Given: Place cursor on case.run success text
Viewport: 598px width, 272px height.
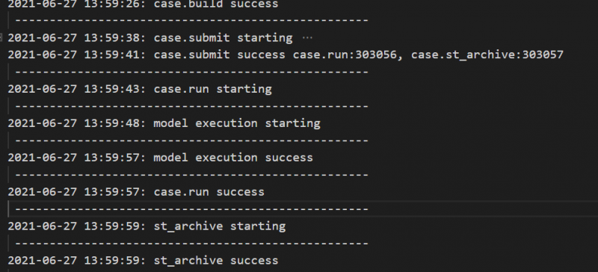Looking at the screenshot, I should pos(209,192).
